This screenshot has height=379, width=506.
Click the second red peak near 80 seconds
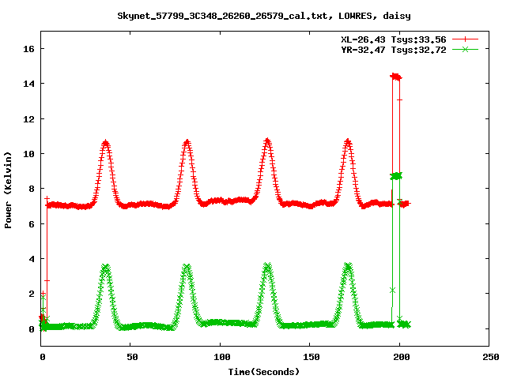coord(187,143)
